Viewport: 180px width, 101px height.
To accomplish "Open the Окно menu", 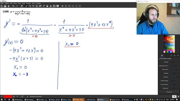I will point(33,3).
